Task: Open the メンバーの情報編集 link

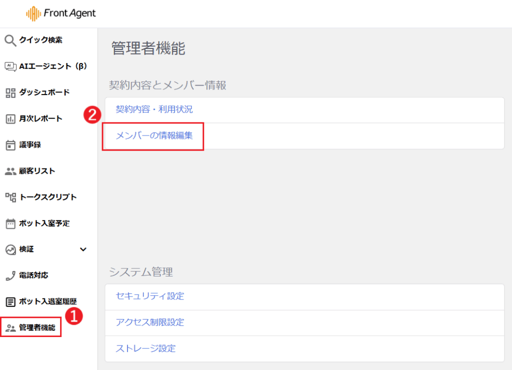Action: click(x=154, y=135)
